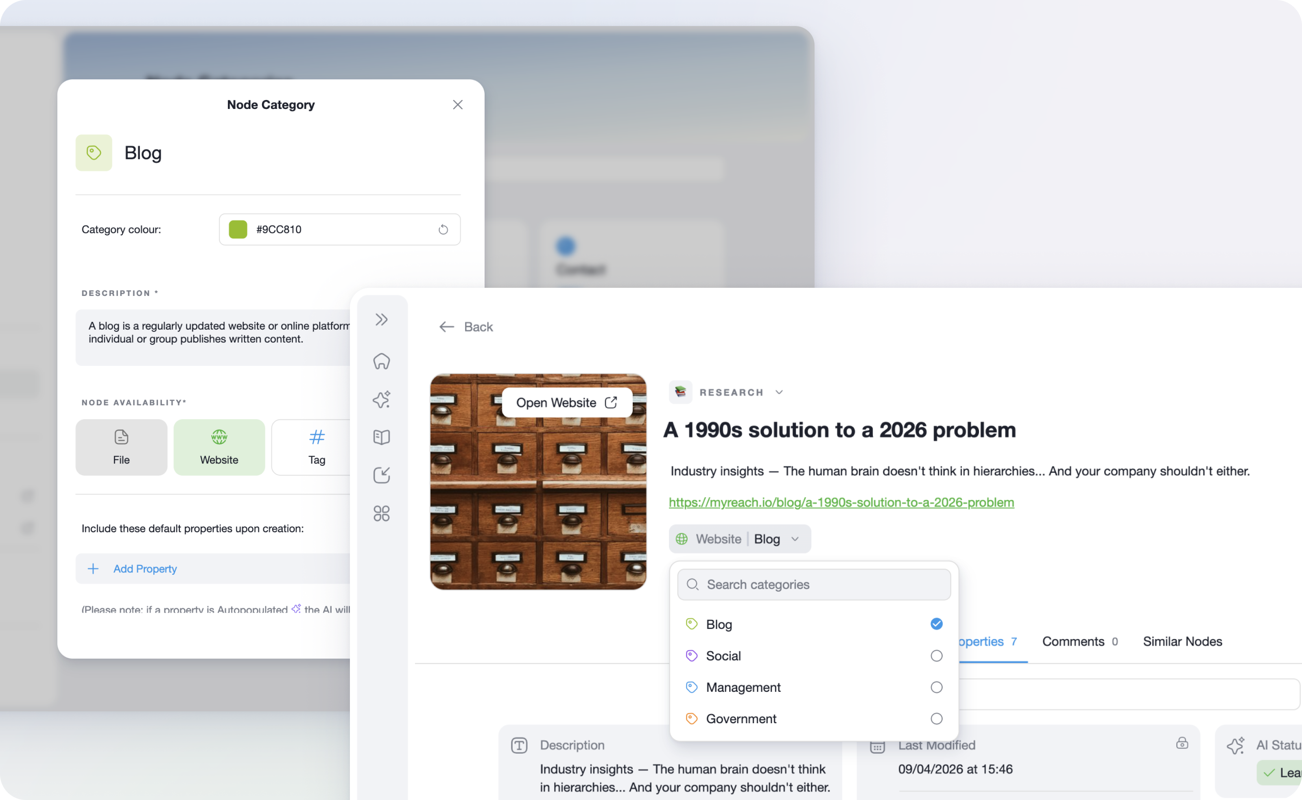Click the Search categories input field
The image size is (1302, 800).
pyautogui.click(x=814, y=585)
